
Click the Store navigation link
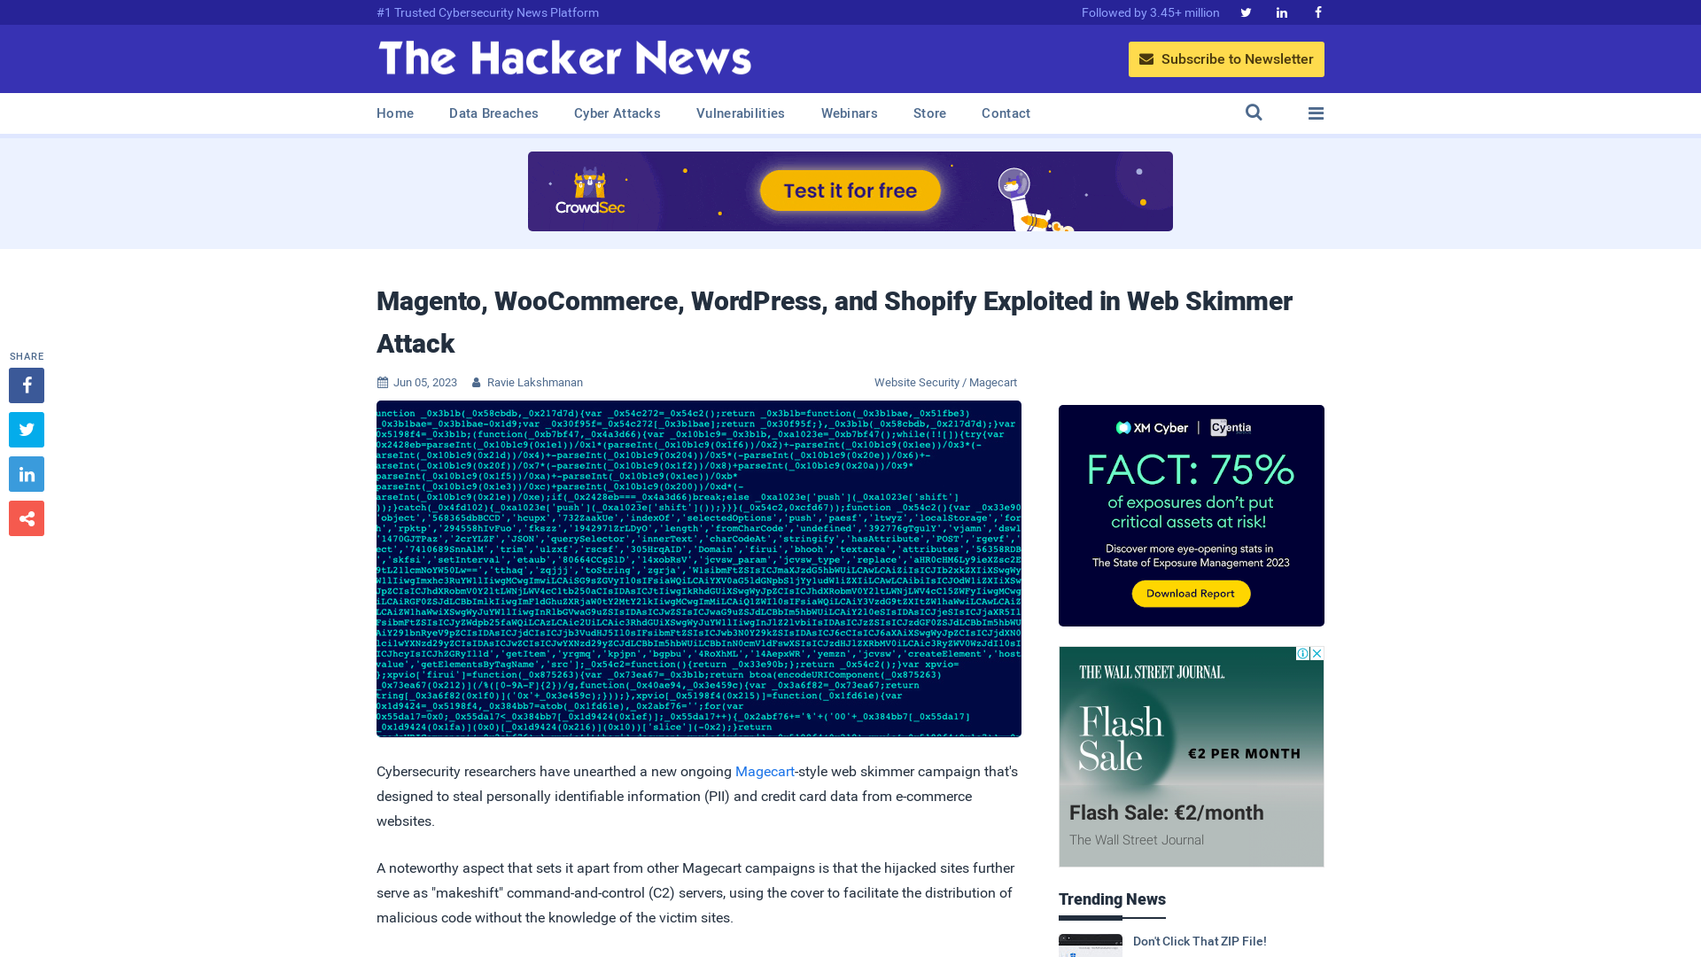pyautogui.click(x=928, y=113)
